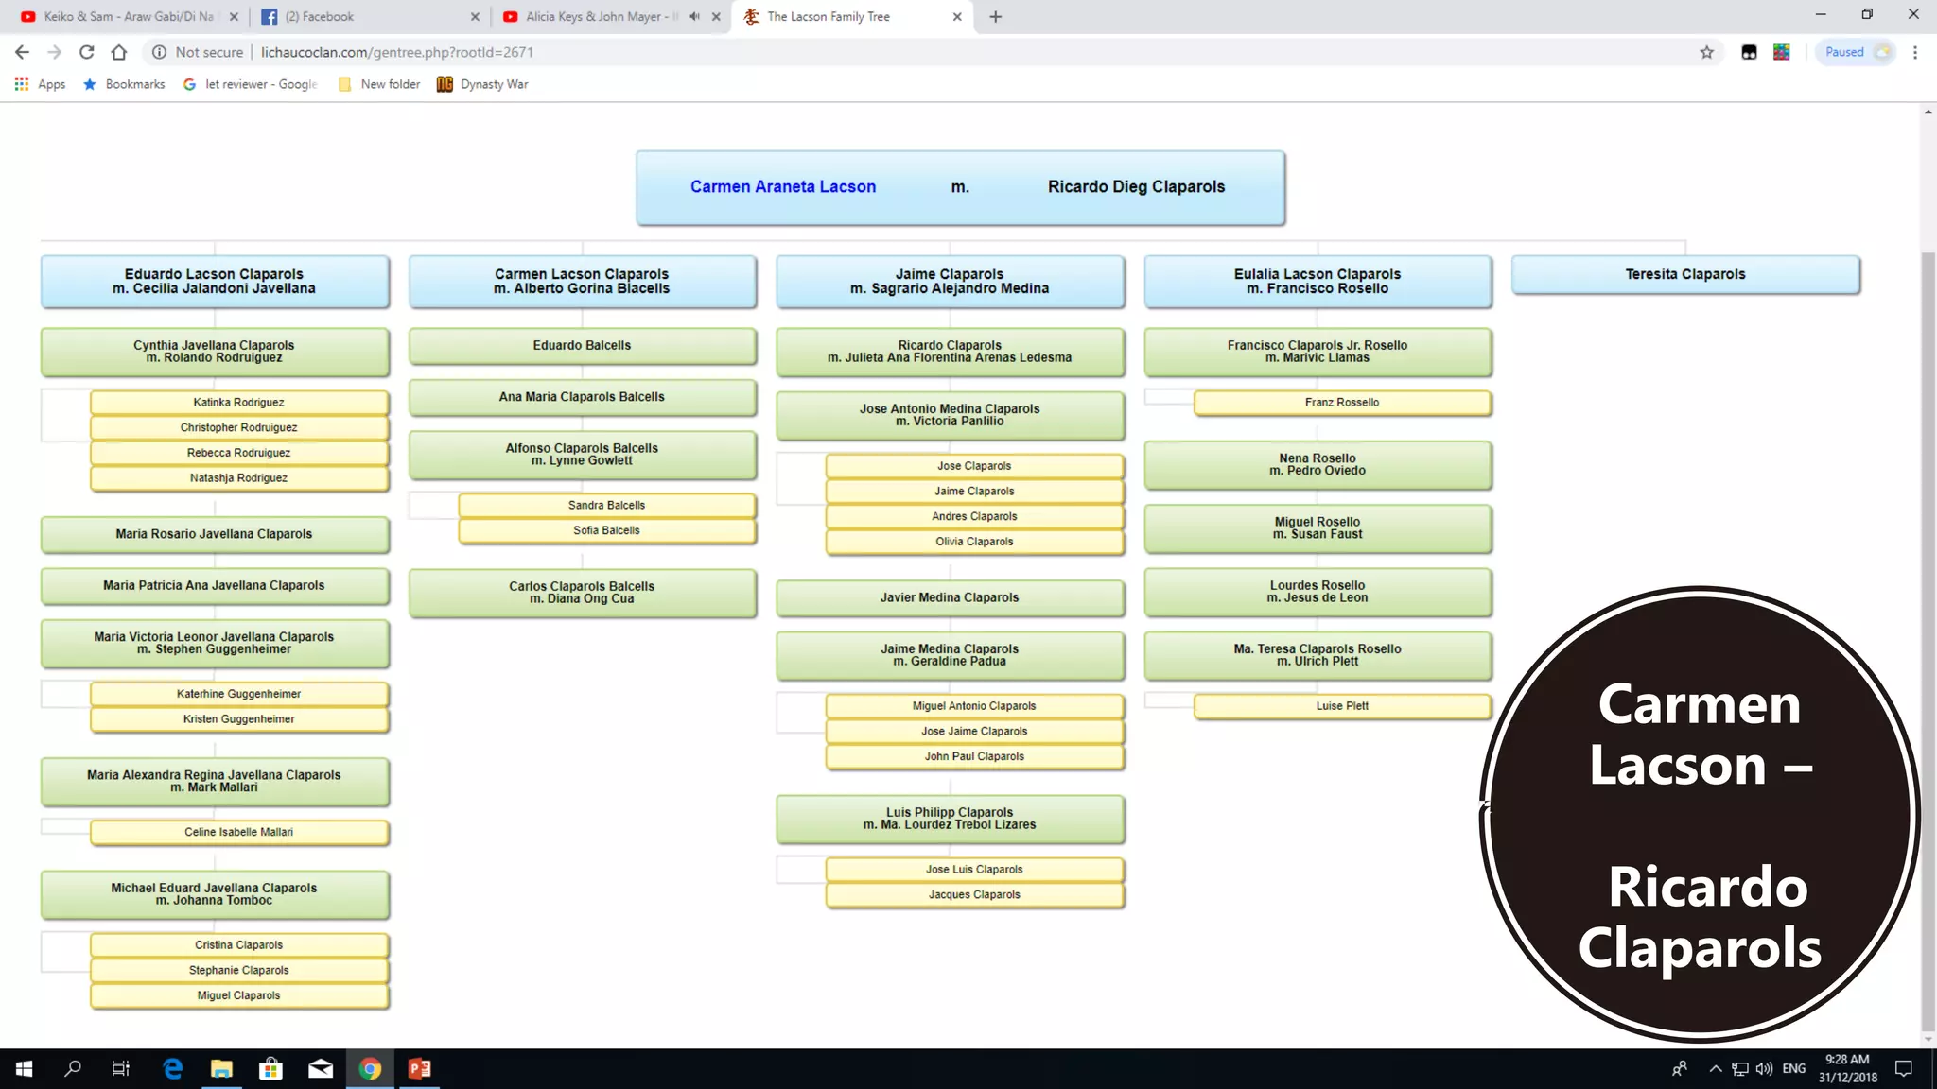This screenshot has width=1937, height=1089.
Task: Select the Teresita Claparols box
Action: (1685, 275)
